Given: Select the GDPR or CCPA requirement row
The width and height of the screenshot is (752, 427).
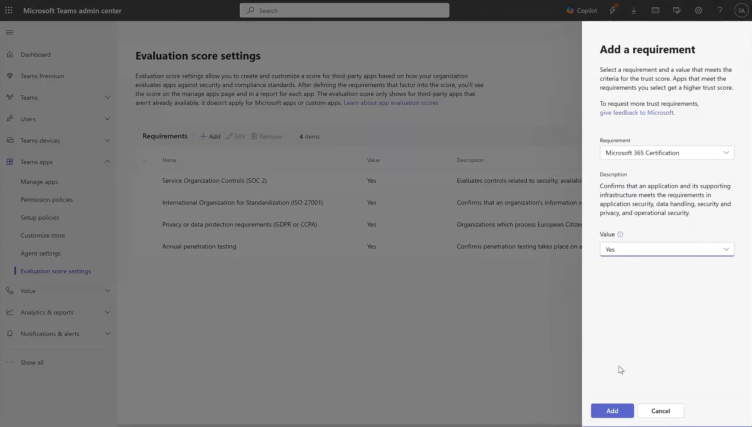Looking at the screenshot, I should [359, 224].
